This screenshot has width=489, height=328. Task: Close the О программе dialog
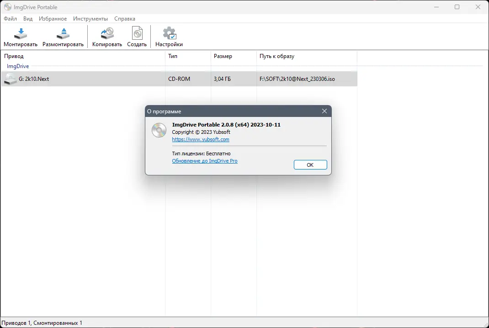click(x=324, y=111)
